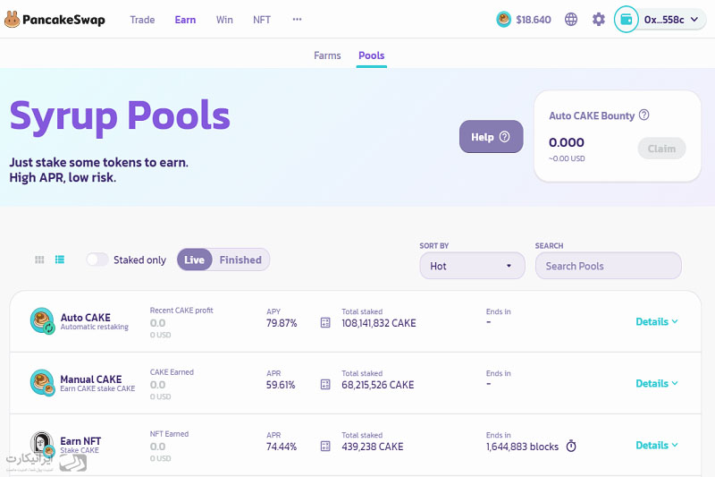This screenshot has height=477, width=715.
Task: Select the Pools tab
Action: 371,55
